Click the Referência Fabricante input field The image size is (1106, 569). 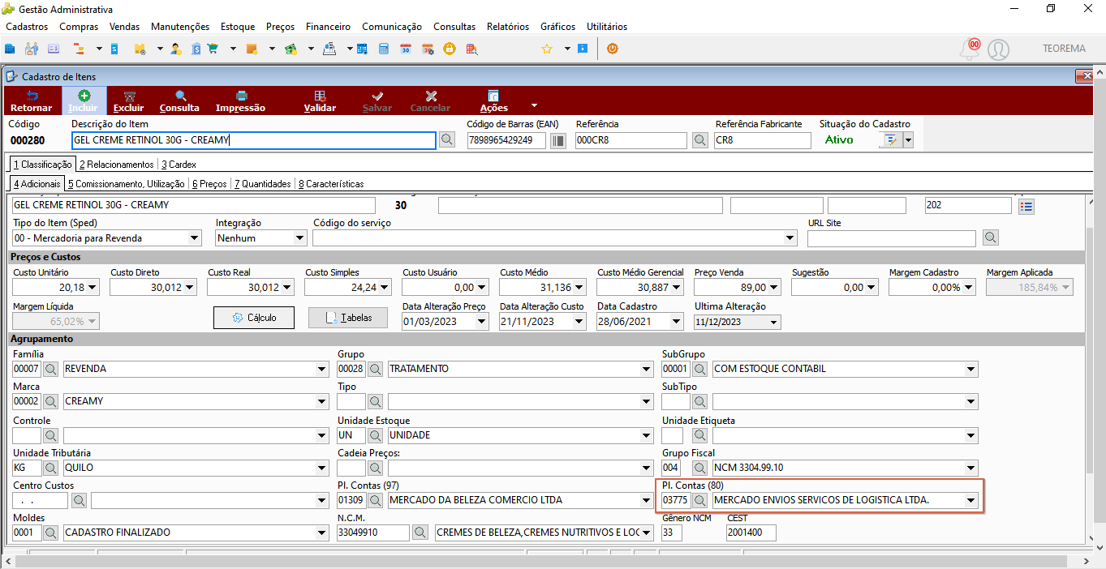(763, 140)
